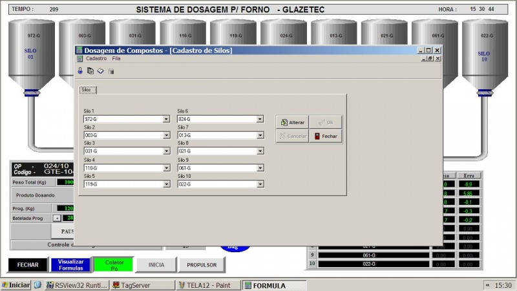This screenshot has height=291, width=517.
Task: Open the Cadastro menu
Action: pyautogui.click(x=96, y=58)
